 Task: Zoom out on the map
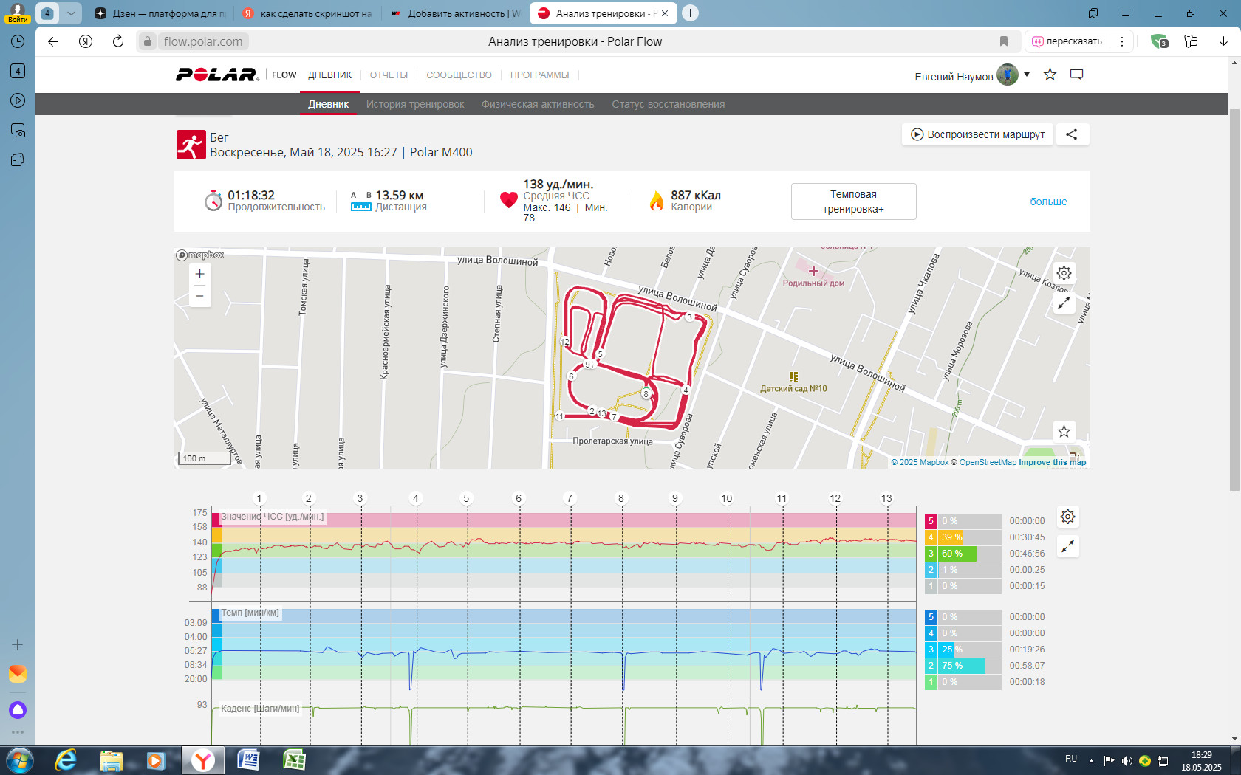coord(199,296)
